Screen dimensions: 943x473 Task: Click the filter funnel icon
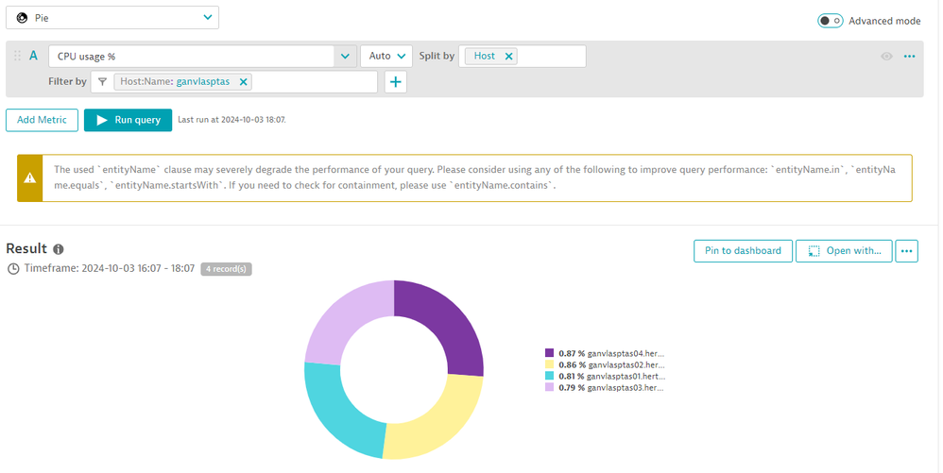(103, 82)
